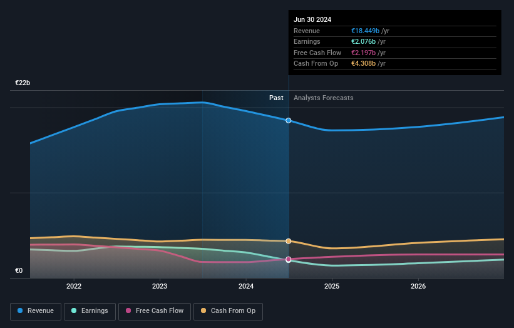This screenshot has height=328, width=514.
Task: Click the €2.197b free cash flow value
Action: [x=363, y=53]
